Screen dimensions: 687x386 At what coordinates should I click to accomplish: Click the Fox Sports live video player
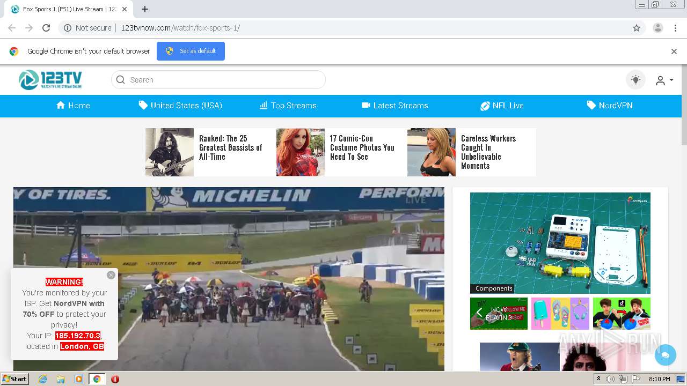pyautogui.click(x=229, y=279)
